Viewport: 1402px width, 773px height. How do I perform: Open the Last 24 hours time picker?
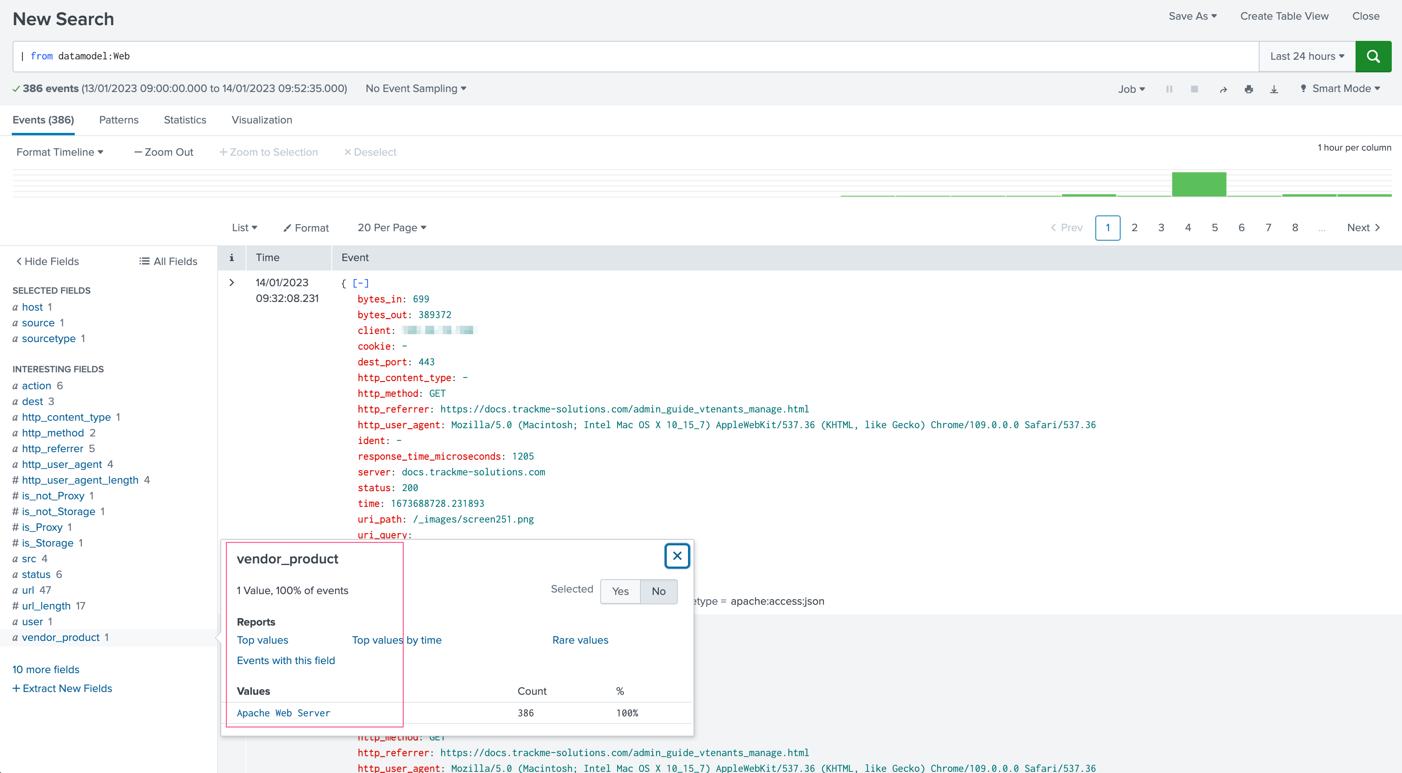click(1307, 56)
